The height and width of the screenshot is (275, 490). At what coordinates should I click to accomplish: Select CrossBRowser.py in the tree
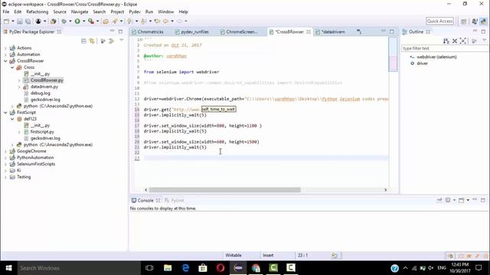click(x=47, y=80)
